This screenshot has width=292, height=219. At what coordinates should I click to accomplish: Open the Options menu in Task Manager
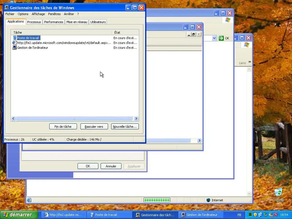point(23,14)
